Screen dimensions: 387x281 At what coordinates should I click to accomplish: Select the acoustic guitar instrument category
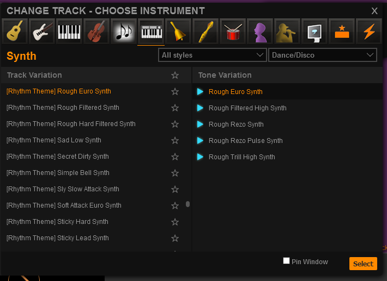pyautogui.click(x=15, y=31)
